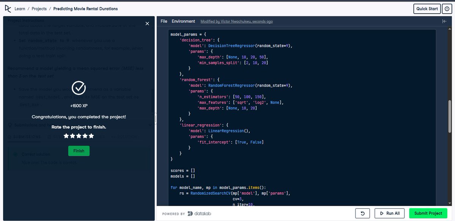Rate the project five stars

coord(91,136)
